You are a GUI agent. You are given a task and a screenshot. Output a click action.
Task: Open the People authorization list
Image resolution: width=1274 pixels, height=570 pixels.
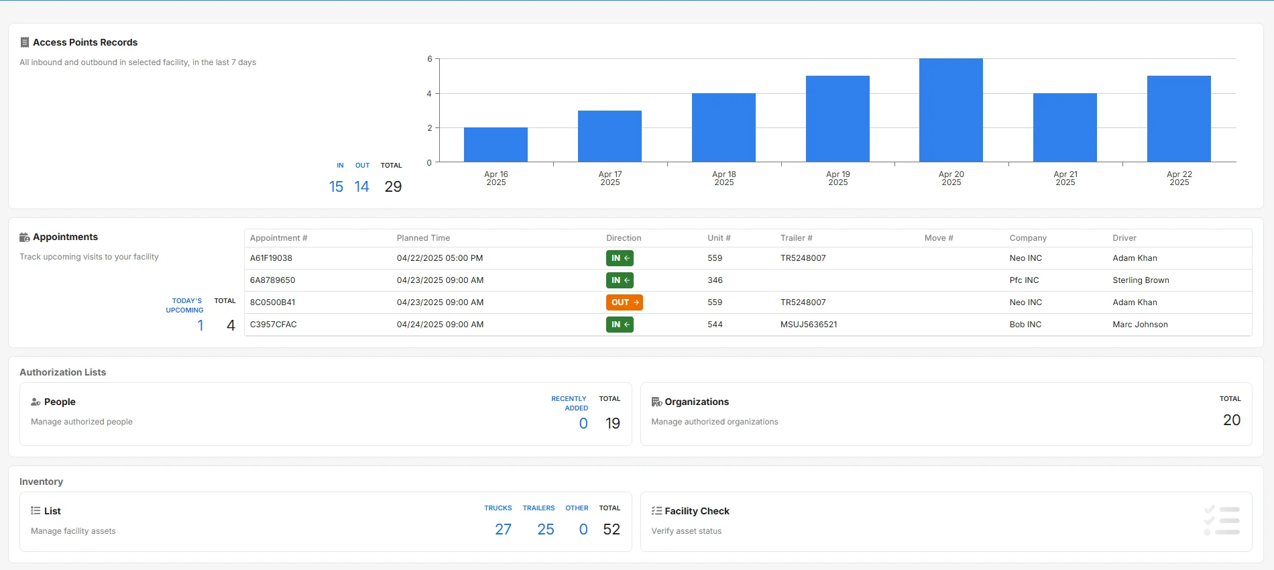(x=326, y=414)
